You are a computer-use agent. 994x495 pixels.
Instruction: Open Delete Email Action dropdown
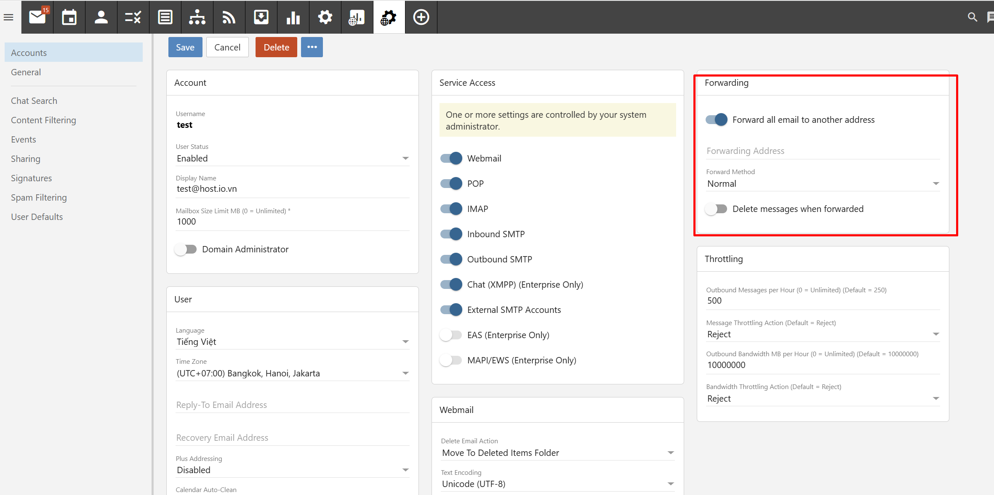[x=558, y=453]
